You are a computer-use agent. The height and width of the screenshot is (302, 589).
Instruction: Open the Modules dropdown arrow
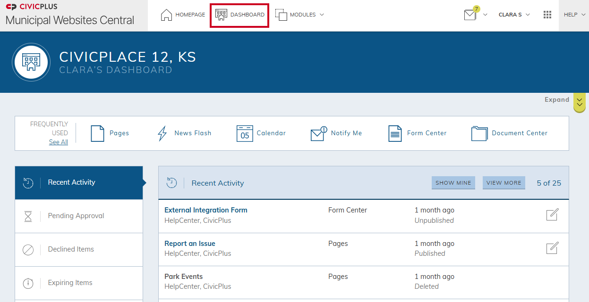pyautogui.click(x=322, y=15)
